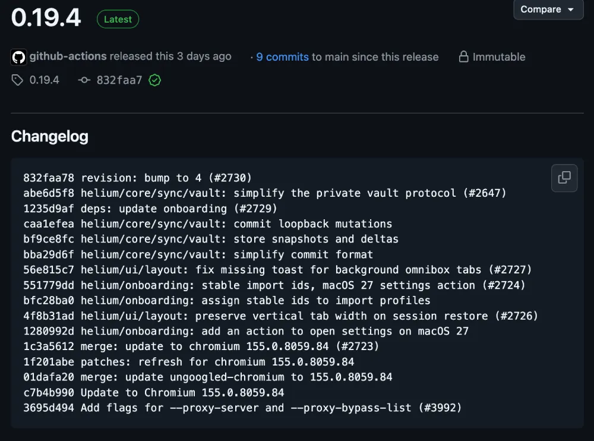Image resolution: width=594 pixels, height=441 pixels.
Task: Select the line 'bf9ce8fc store snapshots and deltas'
Action: tap(211, 239)
